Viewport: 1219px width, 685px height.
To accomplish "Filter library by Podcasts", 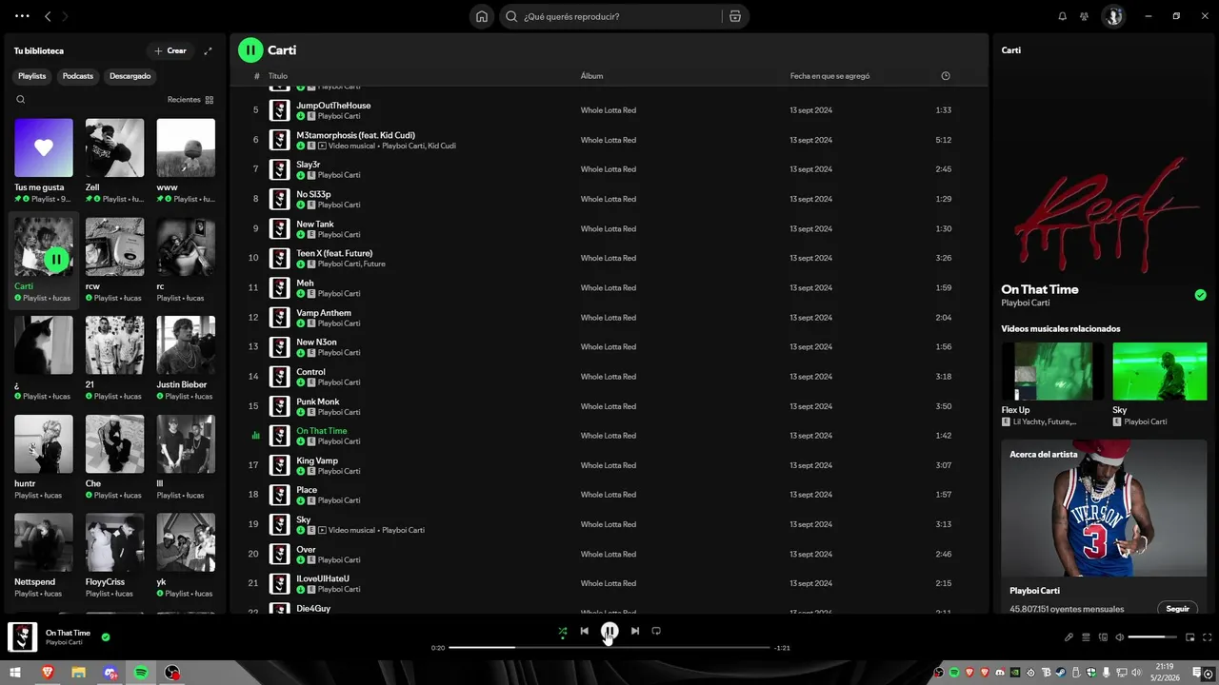I will coord(78,76).
